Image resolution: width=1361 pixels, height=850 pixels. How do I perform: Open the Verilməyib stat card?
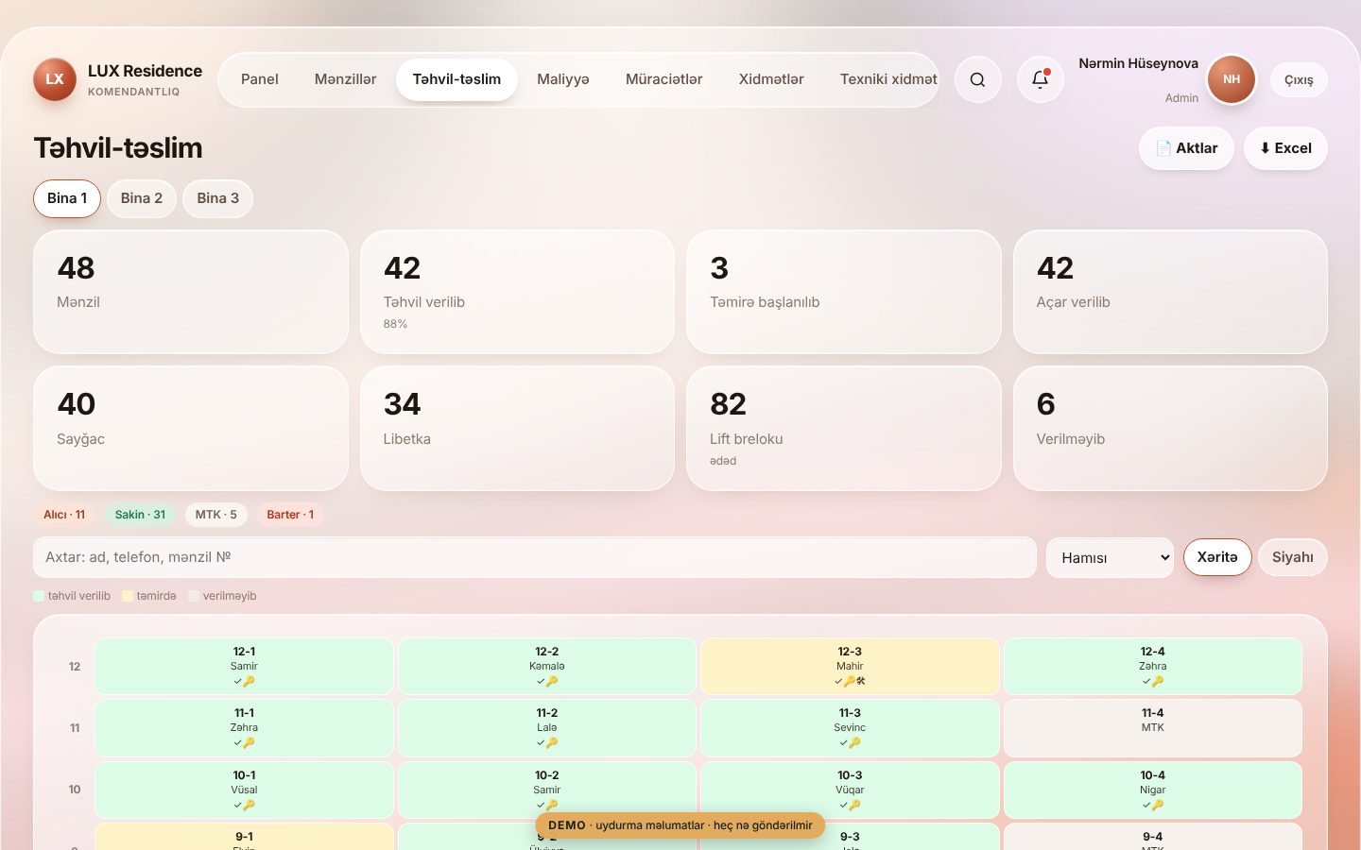pos(1170,429)
